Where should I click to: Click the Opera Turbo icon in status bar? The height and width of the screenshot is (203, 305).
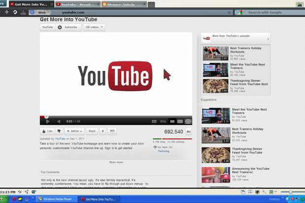coord(33,192)
